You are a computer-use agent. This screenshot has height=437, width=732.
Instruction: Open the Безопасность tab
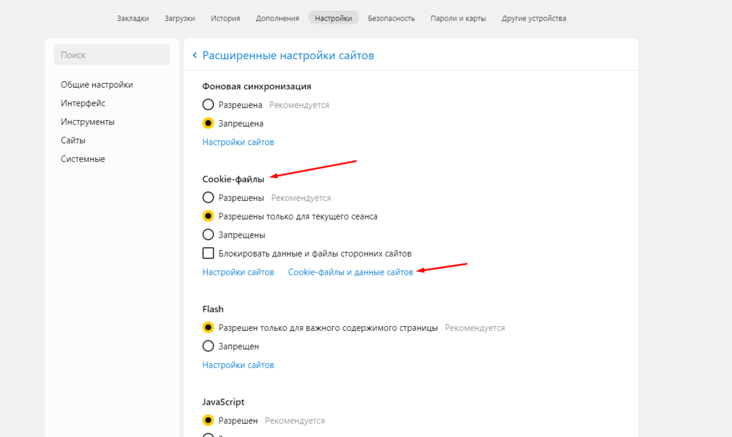(391, 18)
